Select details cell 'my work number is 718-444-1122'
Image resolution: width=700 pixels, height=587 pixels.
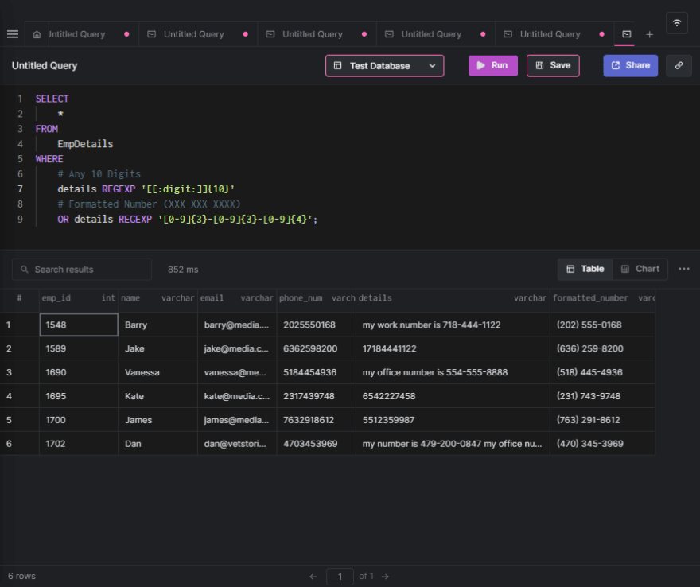(453, 325)
